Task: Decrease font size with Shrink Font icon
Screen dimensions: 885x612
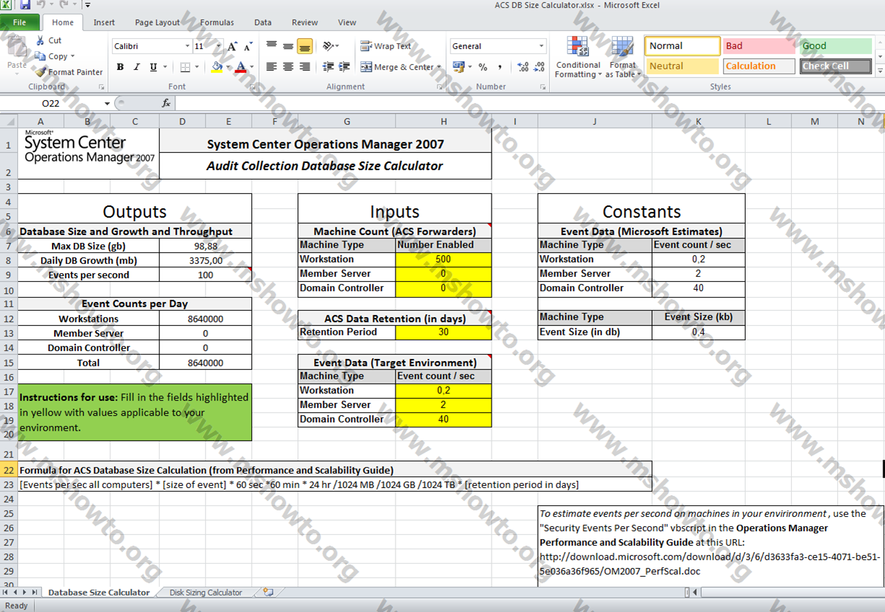Action: (x=248, y=46)
